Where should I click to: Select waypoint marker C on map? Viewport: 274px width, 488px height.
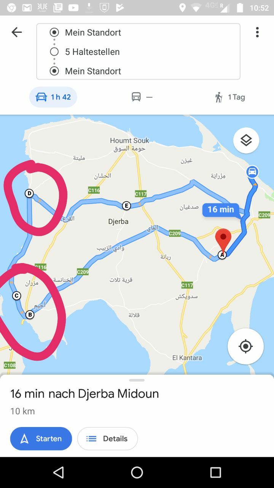click(x=16, y=295)
